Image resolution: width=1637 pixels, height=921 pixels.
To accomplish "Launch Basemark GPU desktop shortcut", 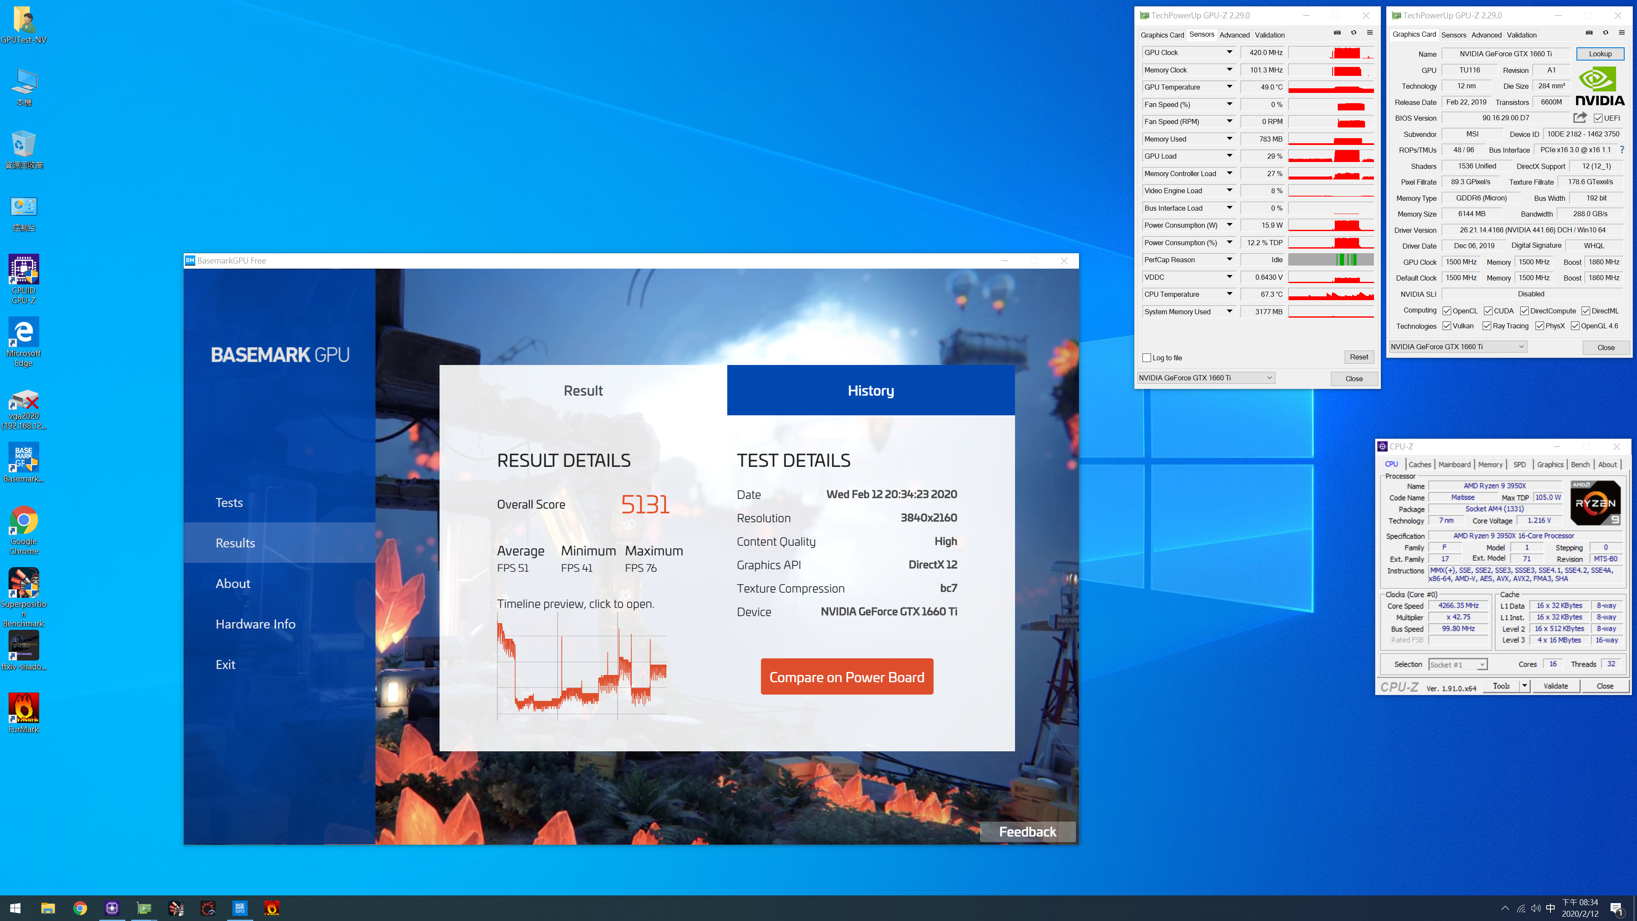I will point(23,463).
